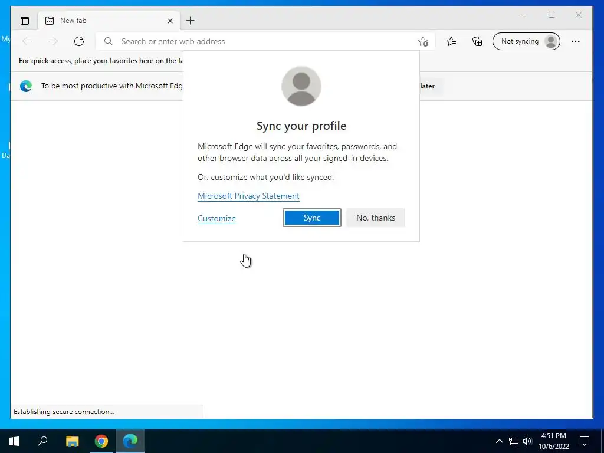Select the New tab tab

point(109,21)
